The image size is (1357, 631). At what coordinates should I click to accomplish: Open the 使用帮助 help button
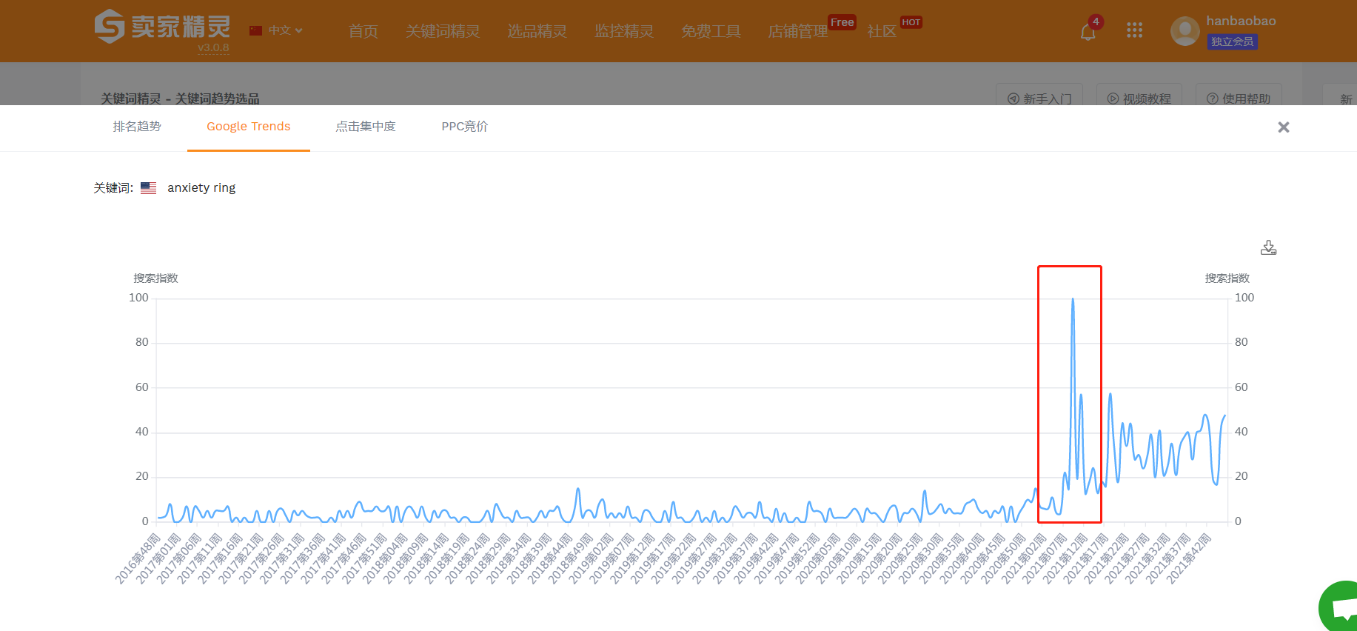coord(1239,99)
